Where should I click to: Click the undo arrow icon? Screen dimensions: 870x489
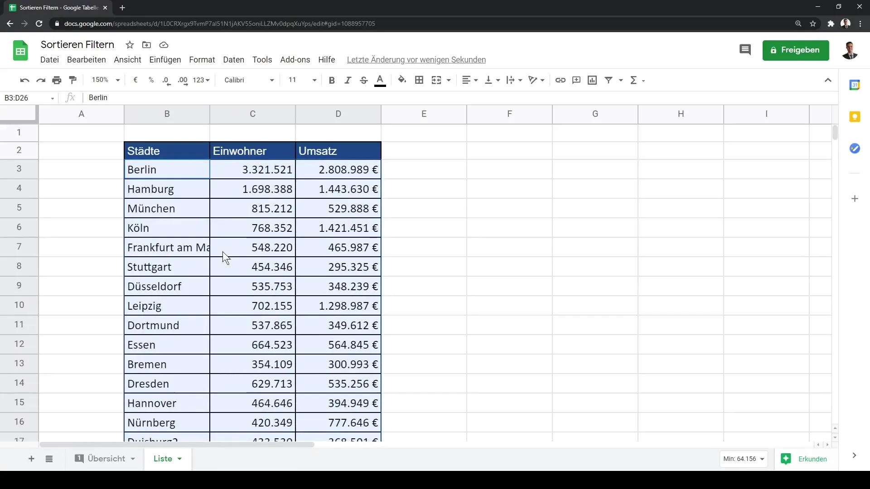tap(24, 80)
